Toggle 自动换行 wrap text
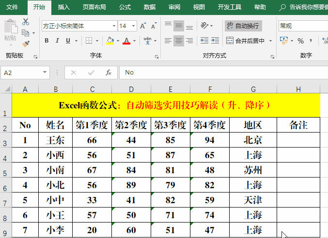The width and height of the screenshot is (328, 238). pyautogui.click(x=243, y=26)
